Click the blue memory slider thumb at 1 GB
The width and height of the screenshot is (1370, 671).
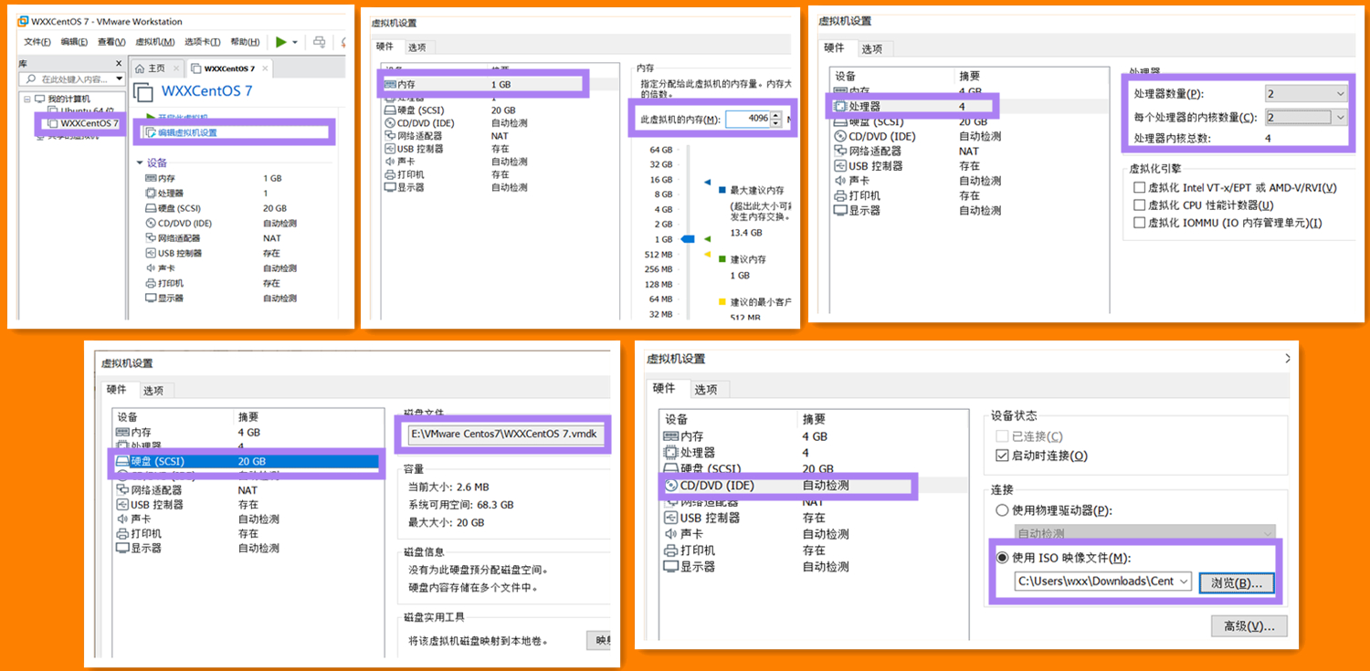point(688,239)
